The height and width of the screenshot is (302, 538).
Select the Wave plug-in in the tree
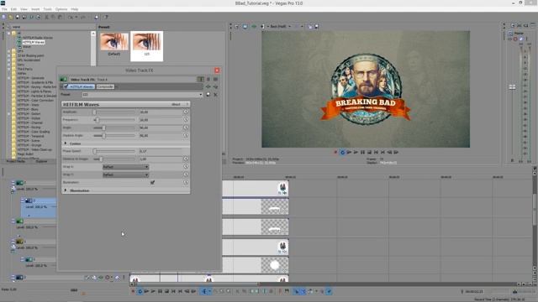[27, 47]
